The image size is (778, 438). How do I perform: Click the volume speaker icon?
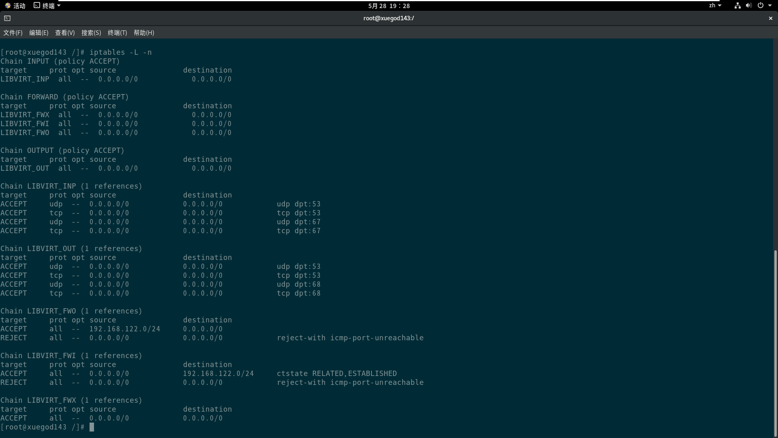coord(748,6)
